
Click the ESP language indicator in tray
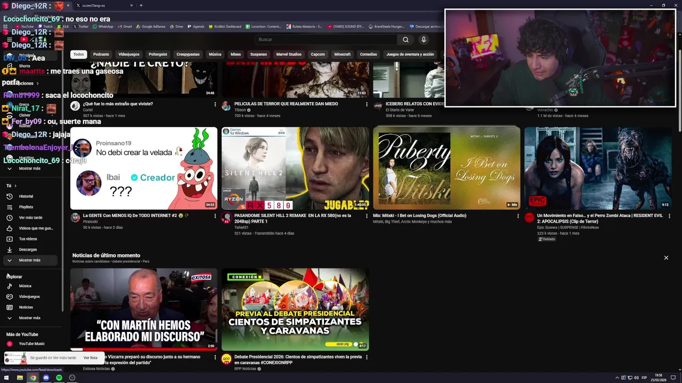tap(644, 378)
